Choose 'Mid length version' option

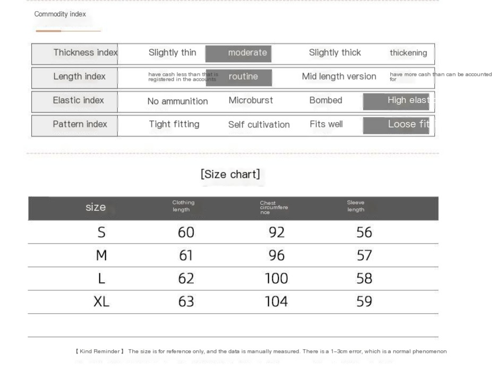coord(339,76)
